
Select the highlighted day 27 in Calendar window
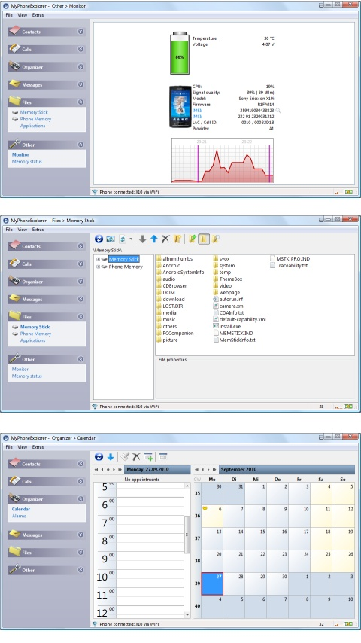pos(212,584)
